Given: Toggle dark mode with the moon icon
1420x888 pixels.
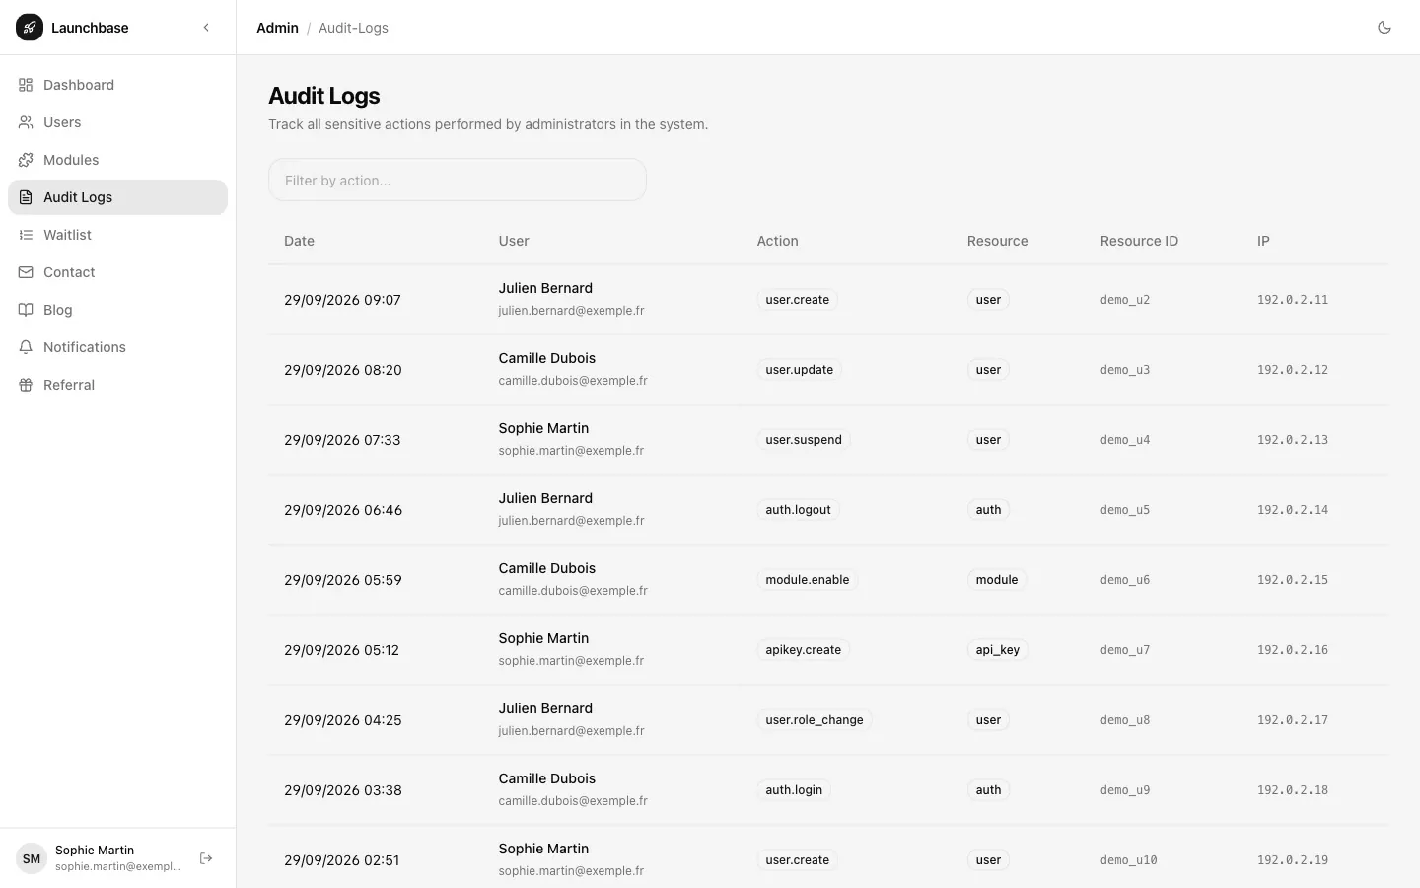Looking at the screenshot, I should pyautogui.click(x=1384, y=28).
